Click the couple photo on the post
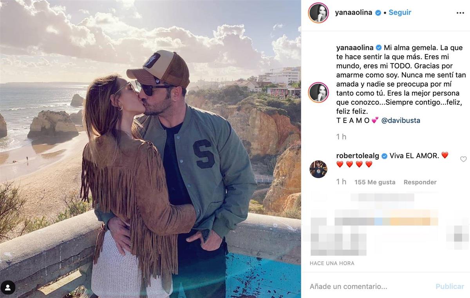The image size is (470, 298). (x=150, y=149)
